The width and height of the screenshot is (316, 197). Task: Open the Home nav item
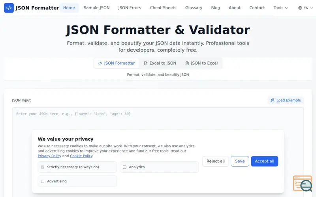pyautogui.click(x=69, y=8)
